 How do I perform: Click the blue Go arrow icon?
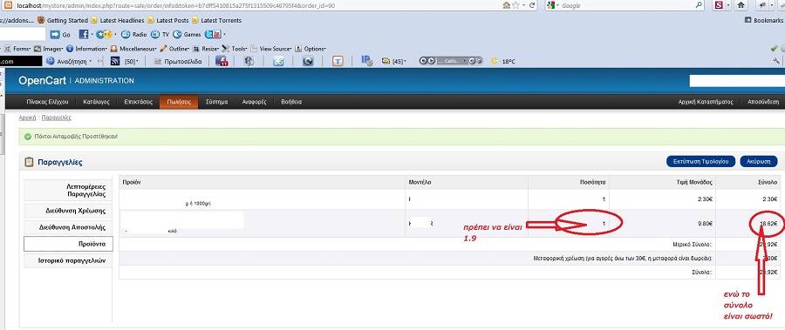pyautogui.click(x=55, y=35)
